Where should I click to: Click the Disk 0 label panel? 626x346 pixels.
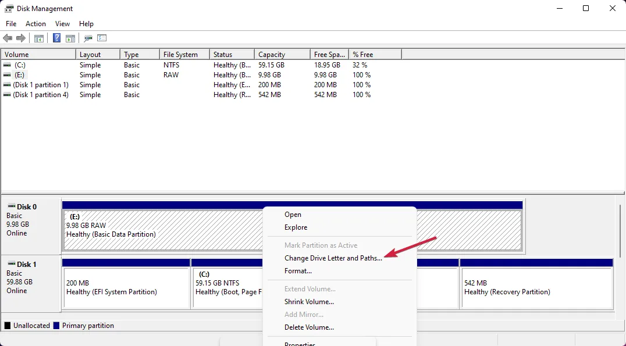(31, 224)
